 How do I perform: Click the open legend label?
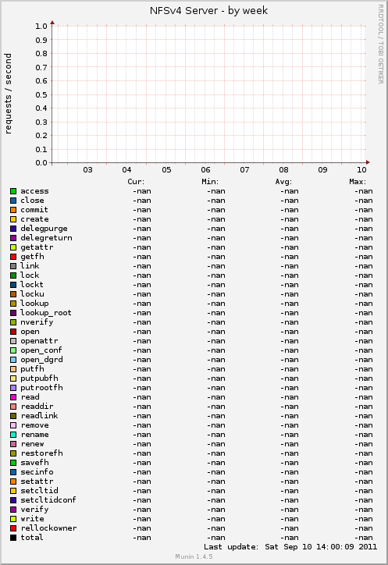[x=30, y=332]
